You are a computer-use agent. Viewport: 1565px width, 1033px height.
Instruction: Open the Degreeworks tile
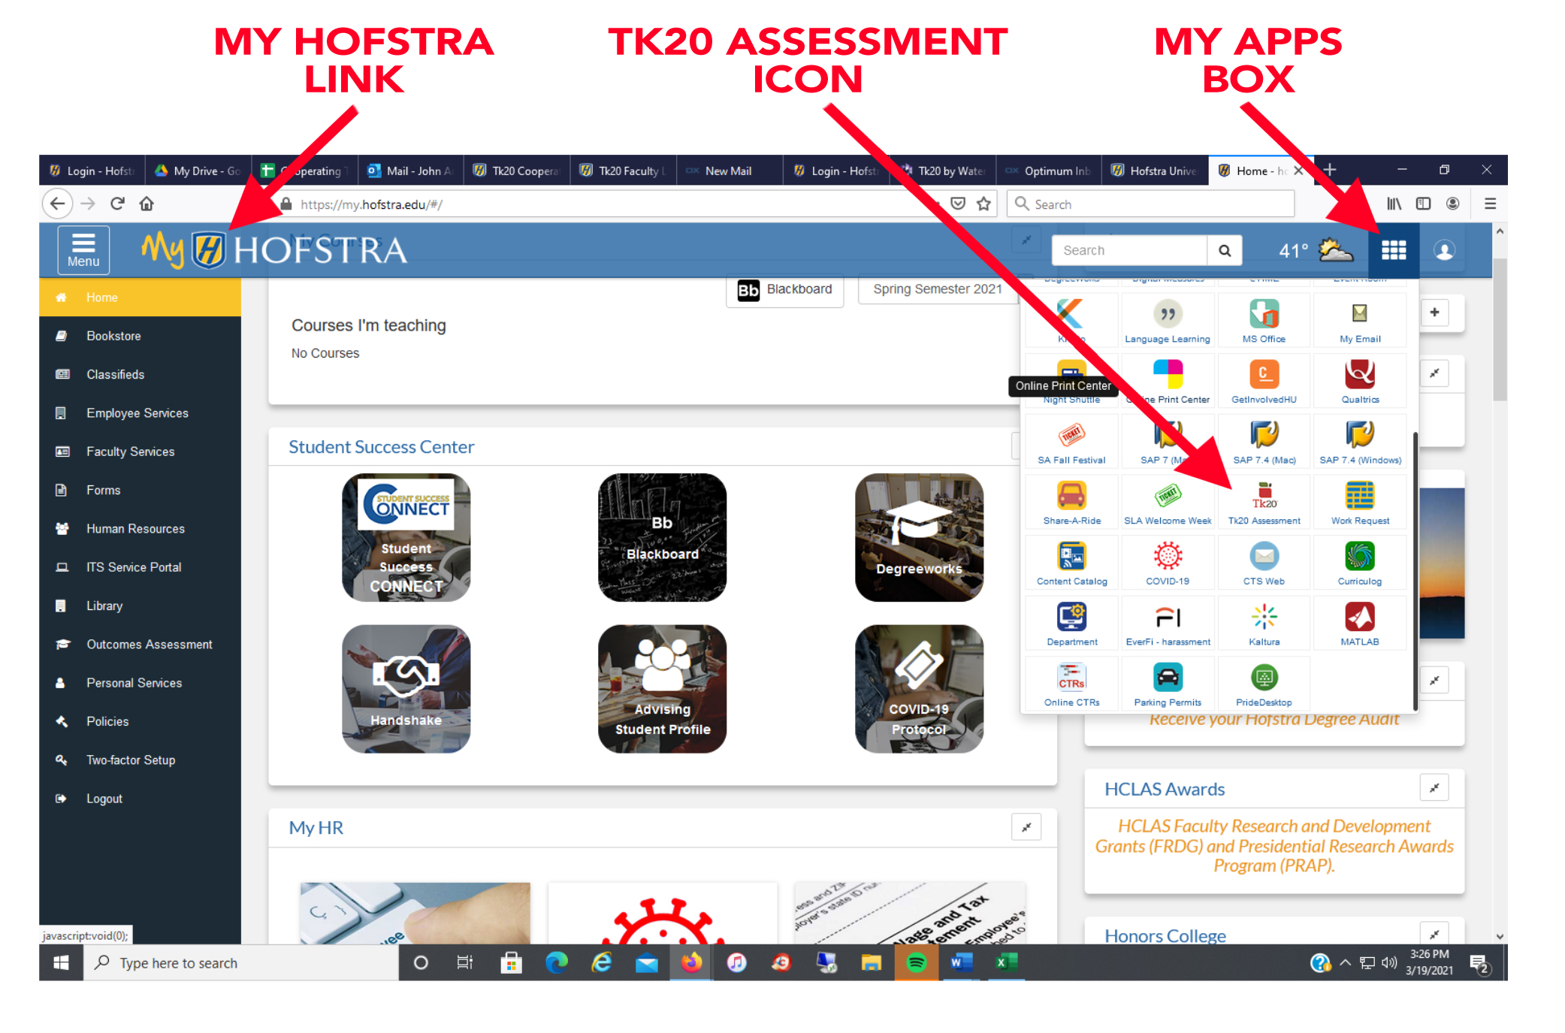click(918, 537)
